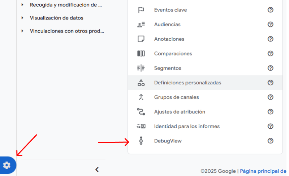289x176 pixels.
Task: Expand the Visualización de datos arrow
Action: [22, 18]
